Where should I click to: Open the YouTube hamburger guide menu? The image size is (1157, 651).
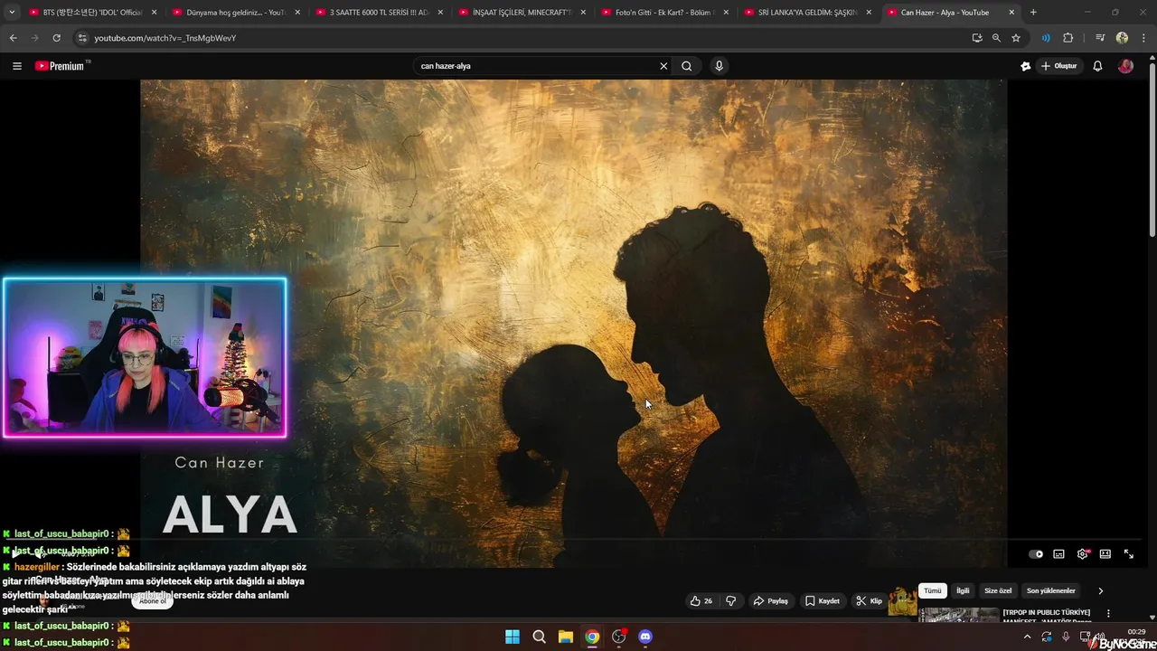click(16, 66)
